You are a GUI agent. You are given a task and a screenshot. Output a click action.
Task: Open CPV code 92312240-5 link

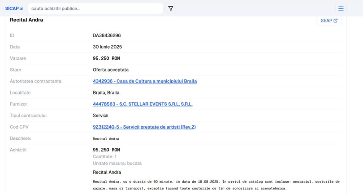coord(144,127)
